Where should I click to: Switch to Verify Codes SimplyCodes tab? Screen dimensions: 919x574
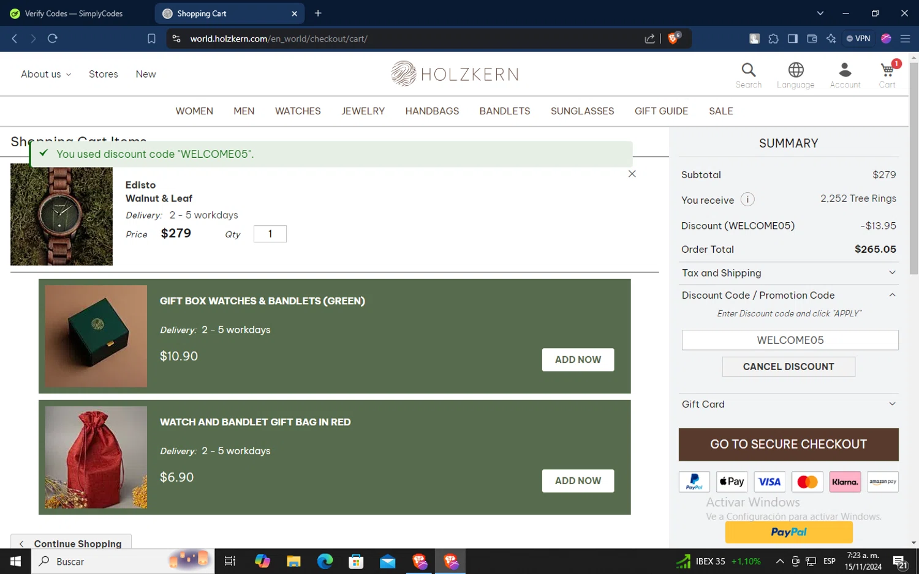coord(75,13)
